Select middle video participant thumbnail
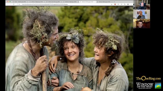163x91 pixels. pyautogui.click(x=142, y=14)
